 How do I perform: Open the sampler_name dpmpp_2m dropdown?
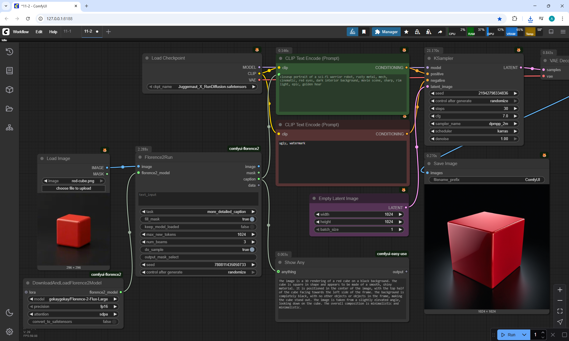tap(474, 124)
